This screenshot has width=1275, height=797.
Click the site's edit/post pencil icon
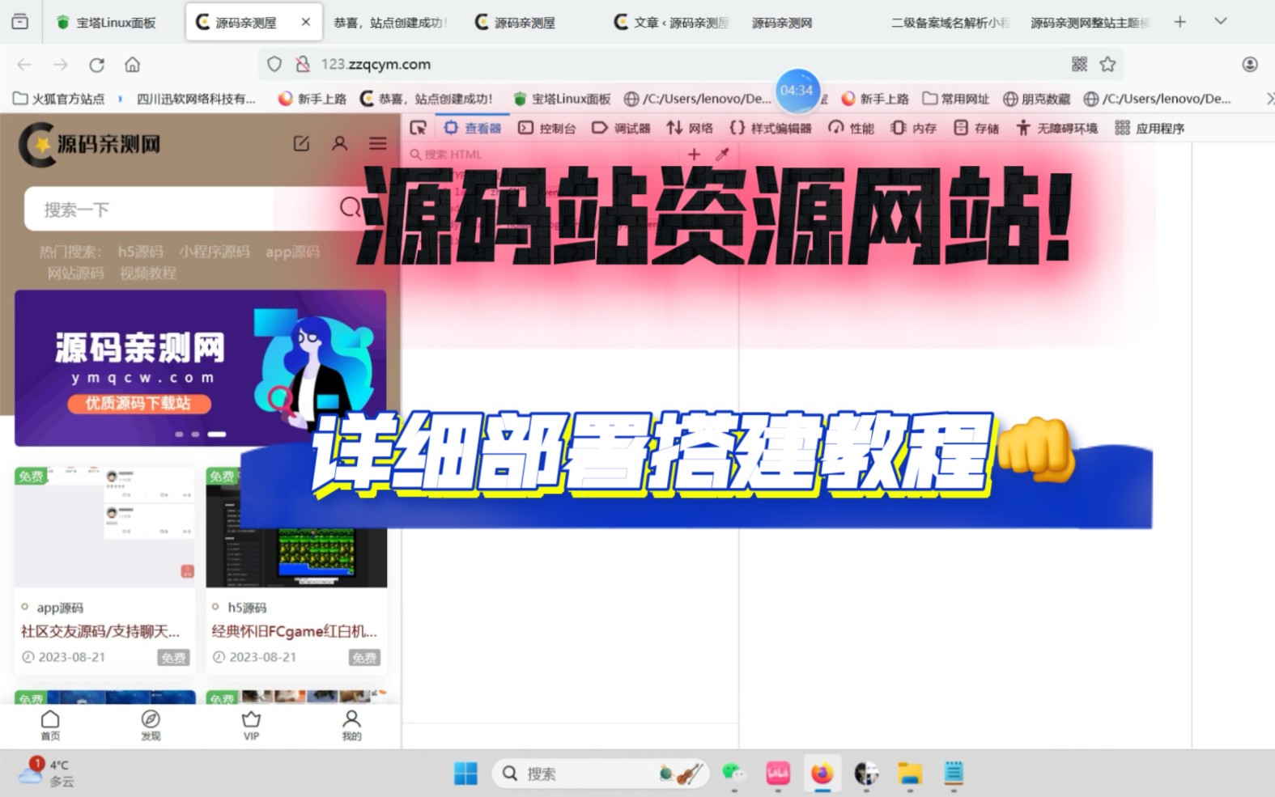coord(301,143)
